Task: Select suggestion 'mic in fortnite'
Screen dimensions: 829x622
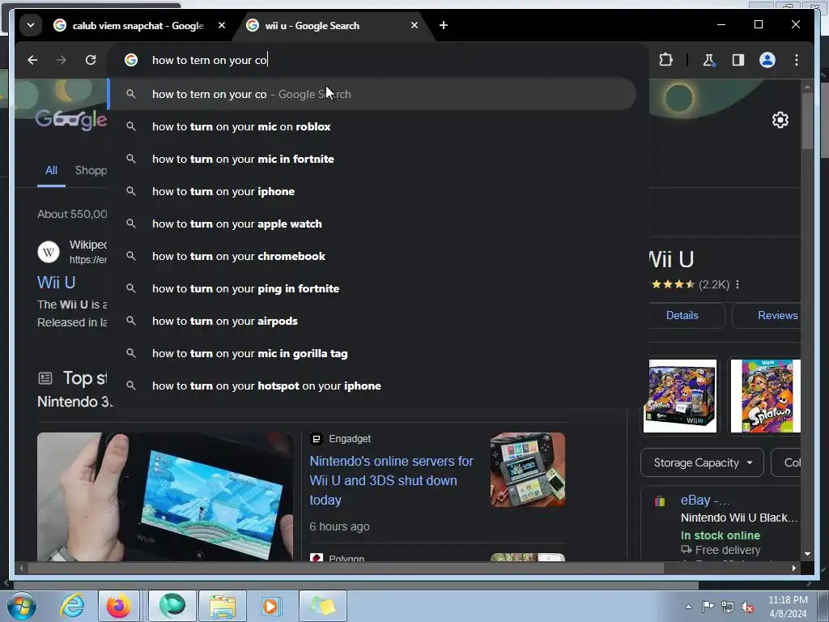Action: point(372,159)
